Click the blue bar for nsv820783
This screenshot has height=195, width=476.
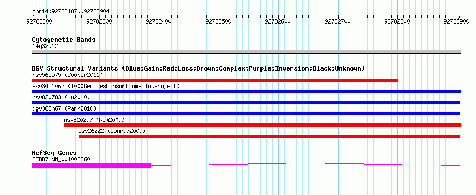click(246, 103)
